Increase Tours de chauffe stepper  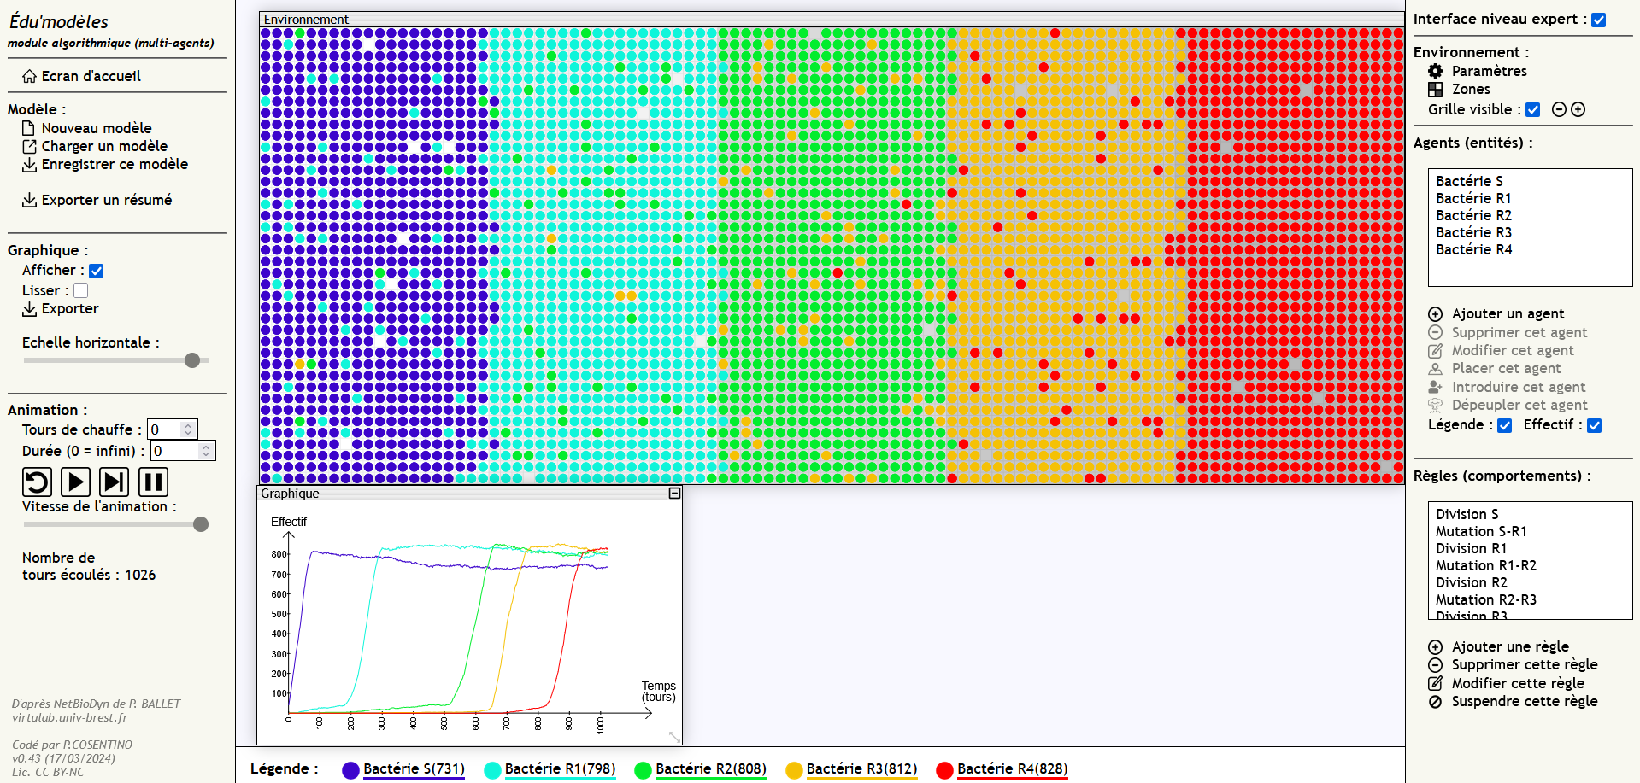point(188,425)
